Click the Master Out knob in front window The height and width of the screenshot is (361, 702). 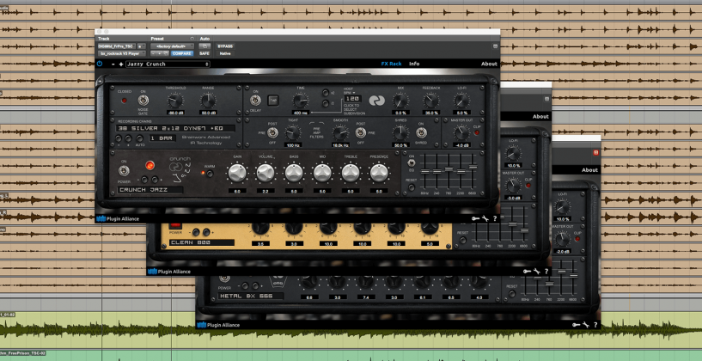click(x=461, y=132)
